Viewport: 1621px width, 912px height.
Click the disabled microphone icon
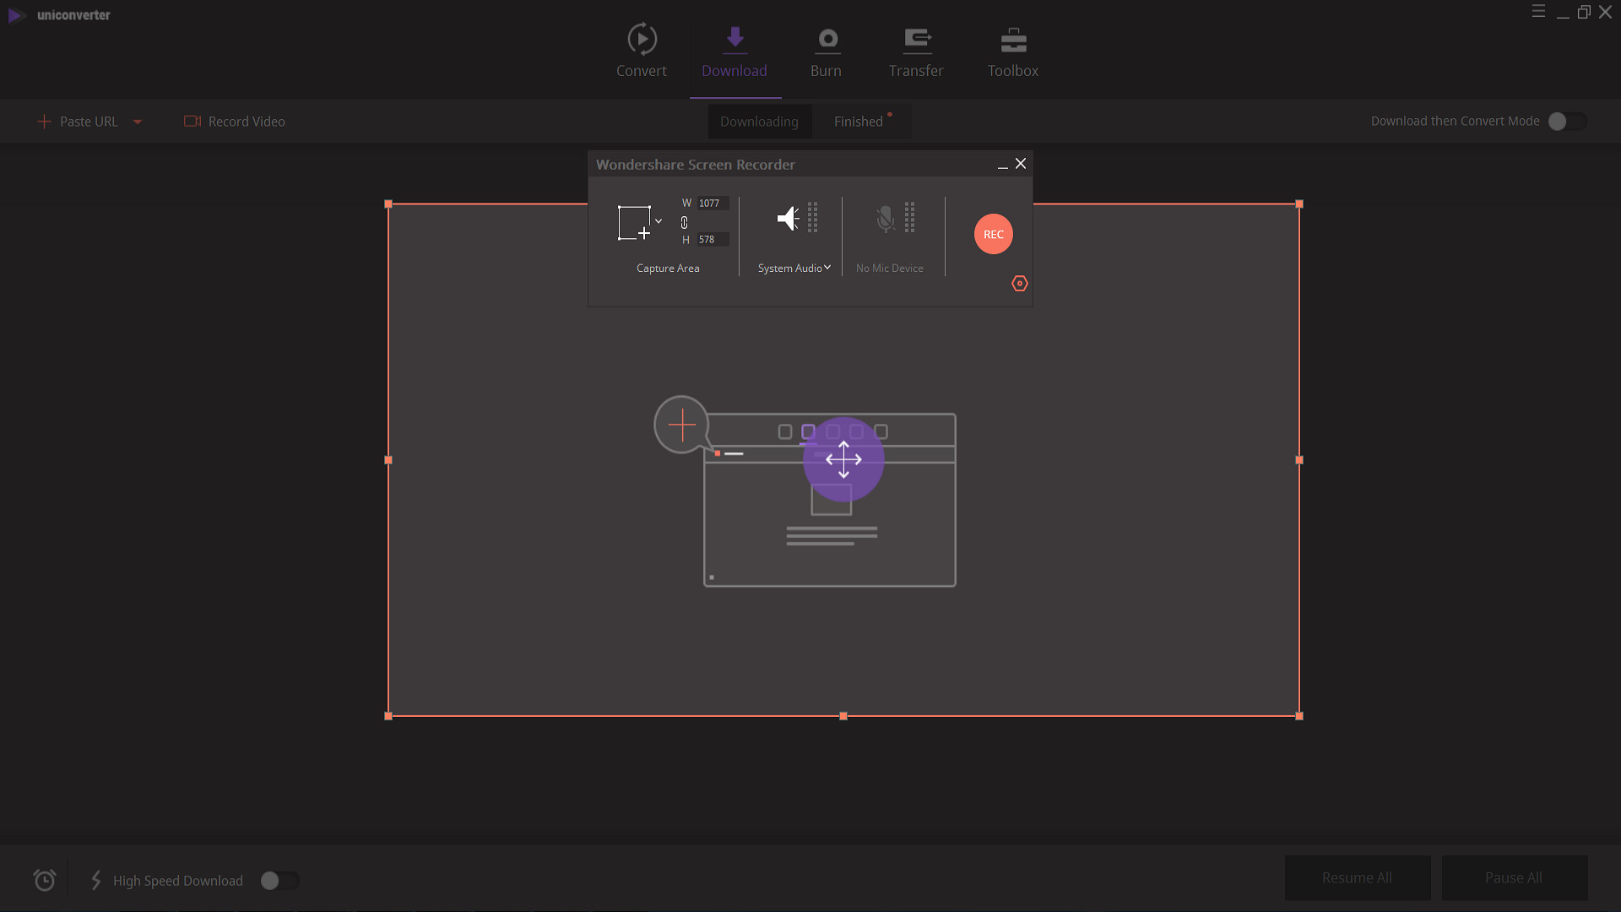tap(885, 219)
